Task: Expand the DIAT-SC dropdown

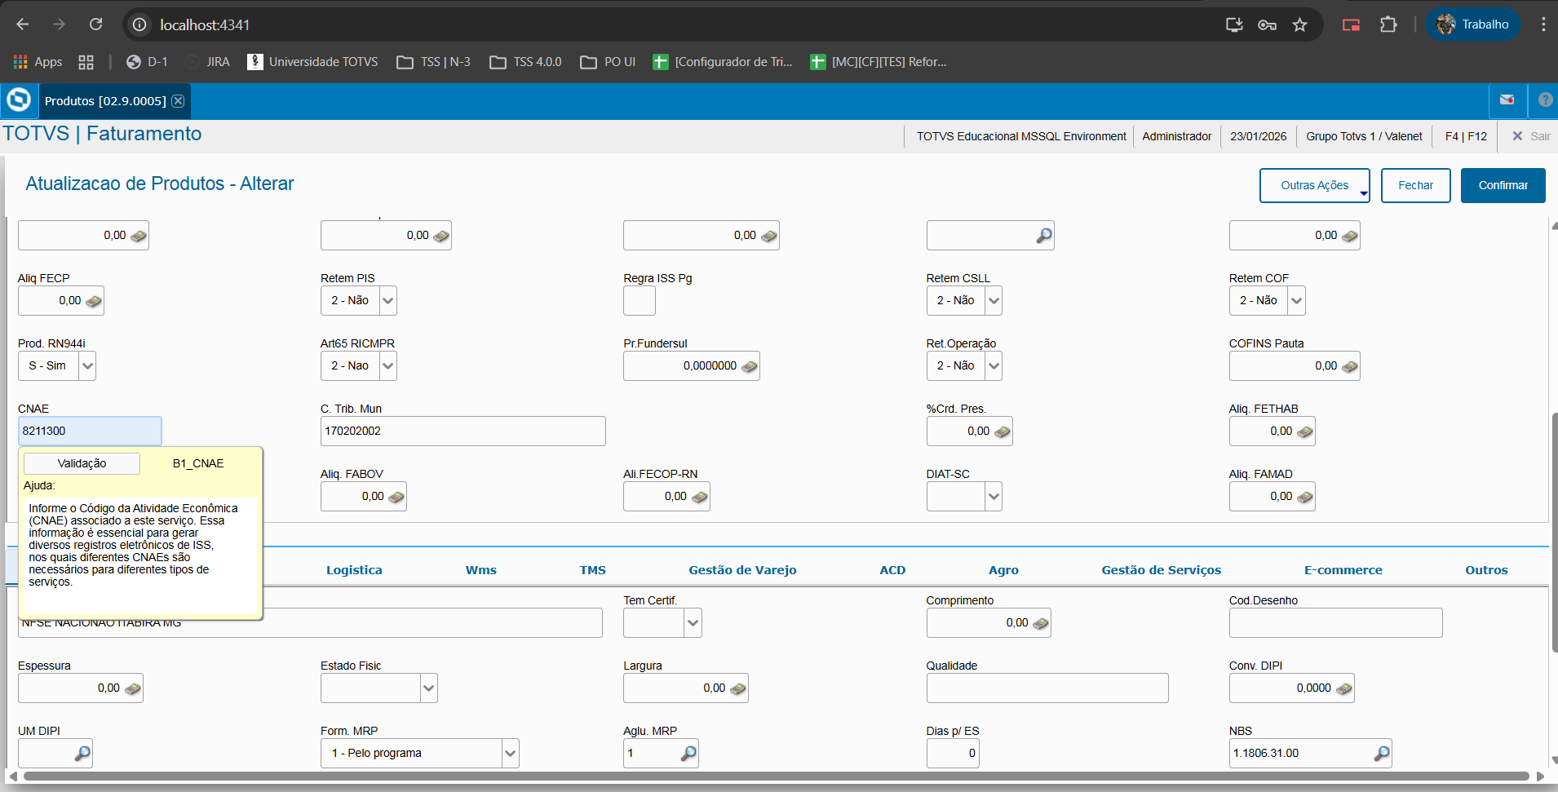Action: pos(994,497)
